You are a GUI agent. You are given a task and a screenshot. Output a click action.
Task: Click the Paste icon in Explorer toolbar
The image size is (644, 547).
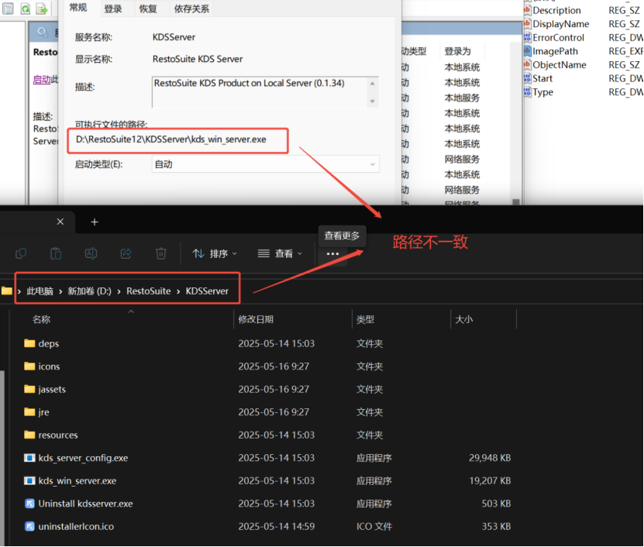tap(56, 253)
